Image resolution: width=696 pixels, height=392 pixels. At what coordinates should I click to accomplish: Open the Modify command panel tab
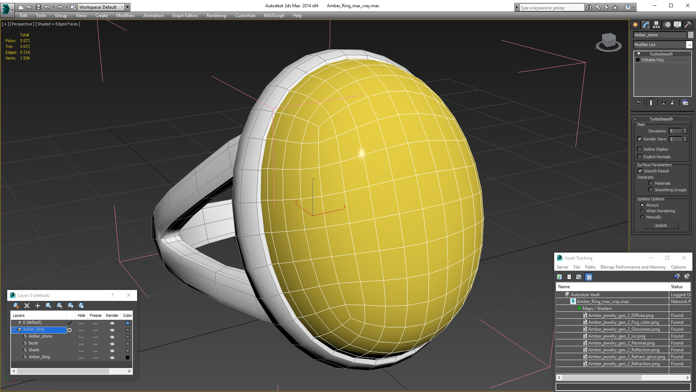click(646, 25)
